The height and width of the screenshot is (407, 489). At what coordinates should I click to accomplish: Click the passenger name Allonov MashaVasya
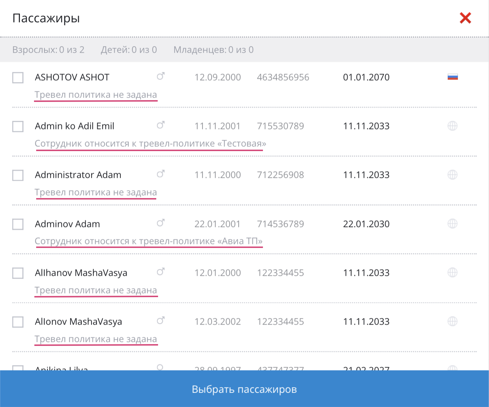78,322
